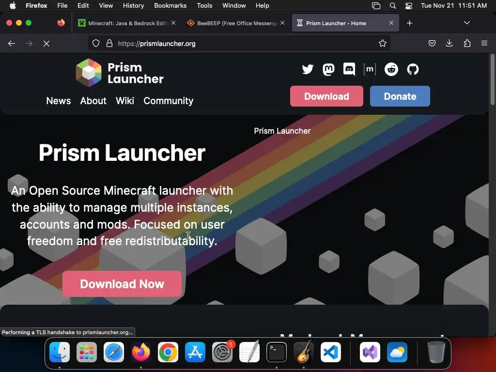Click the Prism Launcher logo

coord(120,73)
